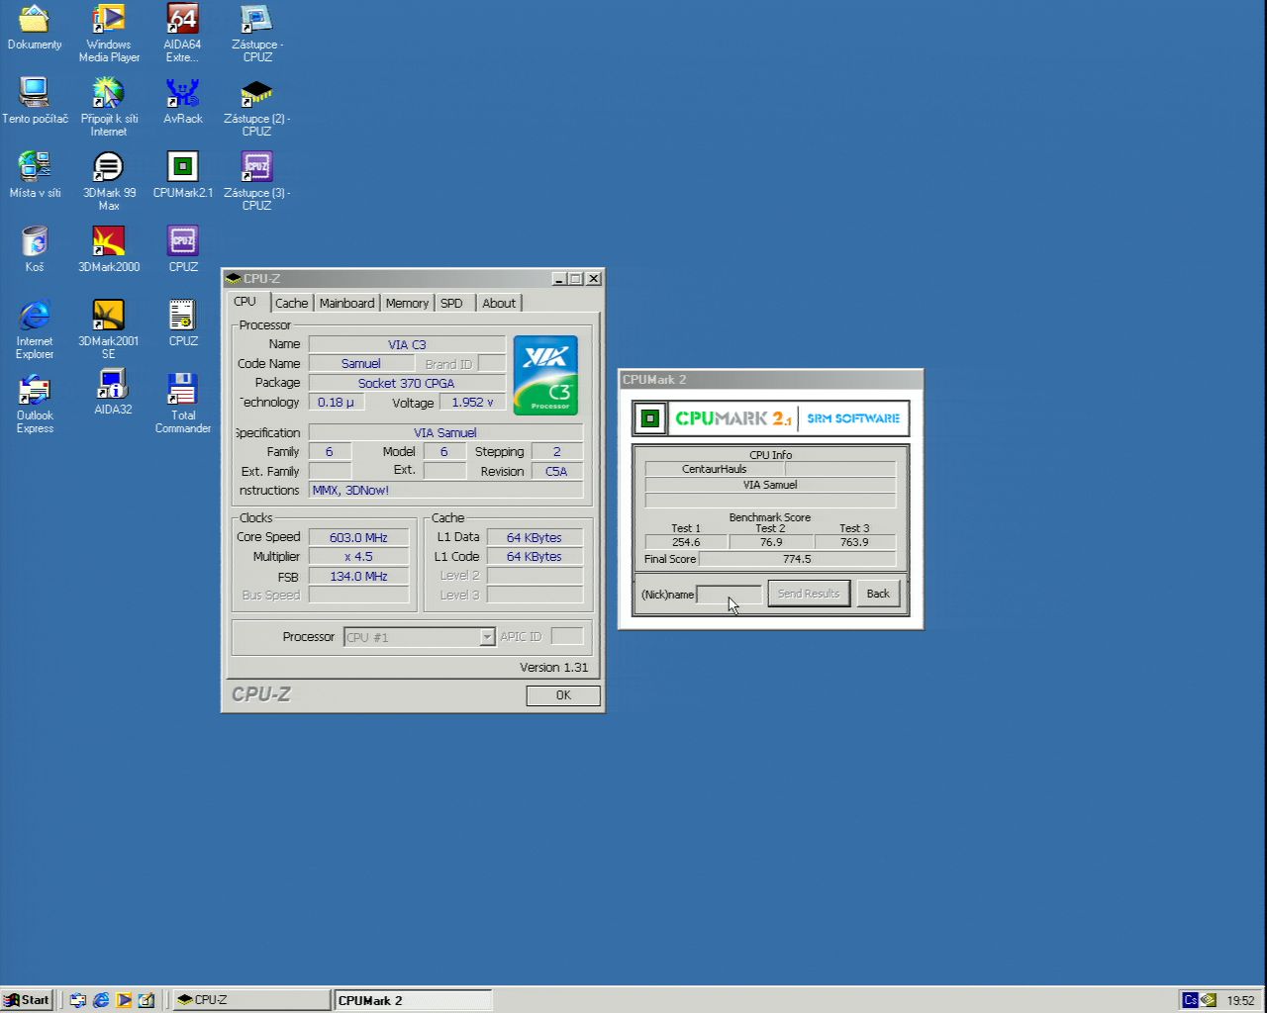Expand the Processor CPU #1 dropdown

[x=487, y=637]
